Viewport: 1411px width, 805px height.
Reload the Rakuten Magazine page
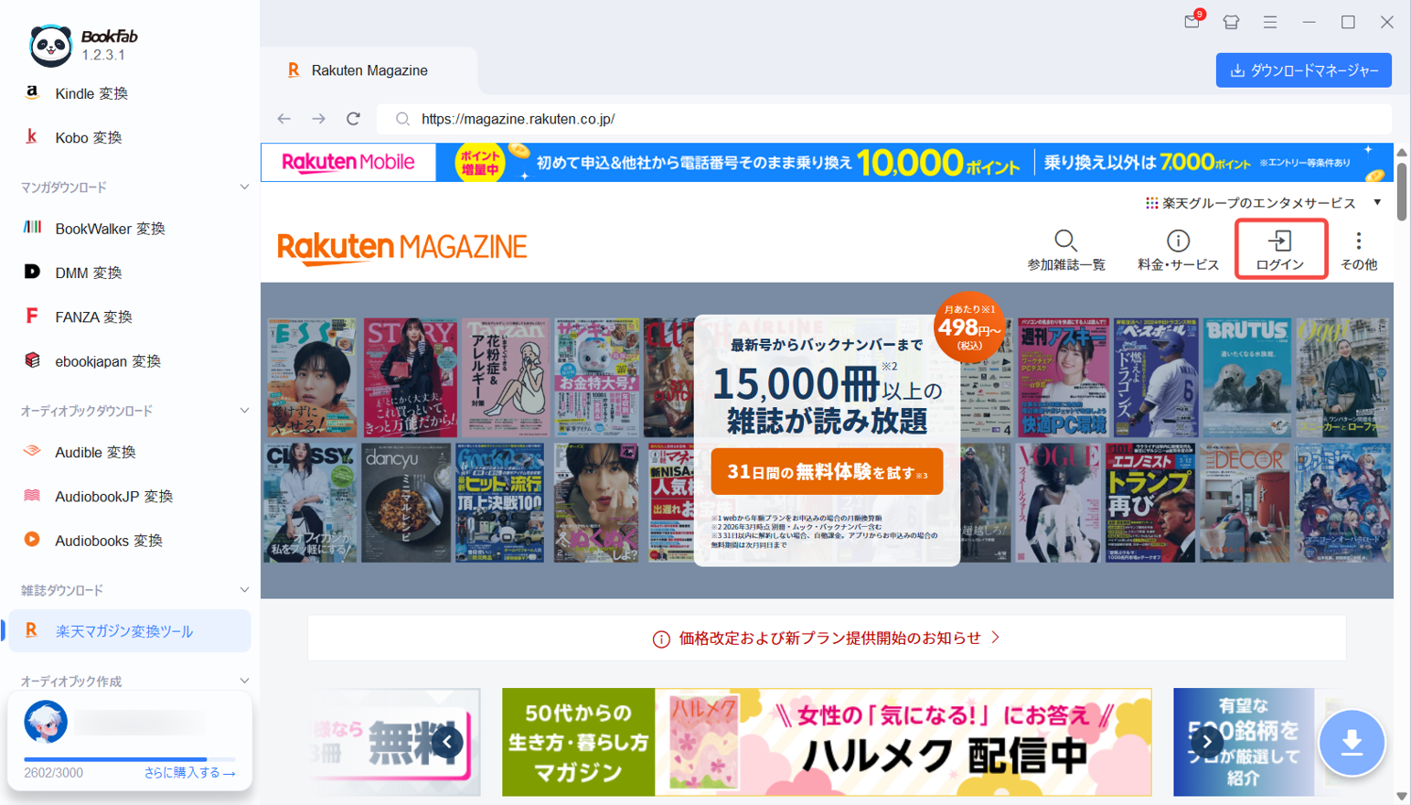(x=353, y=119)
